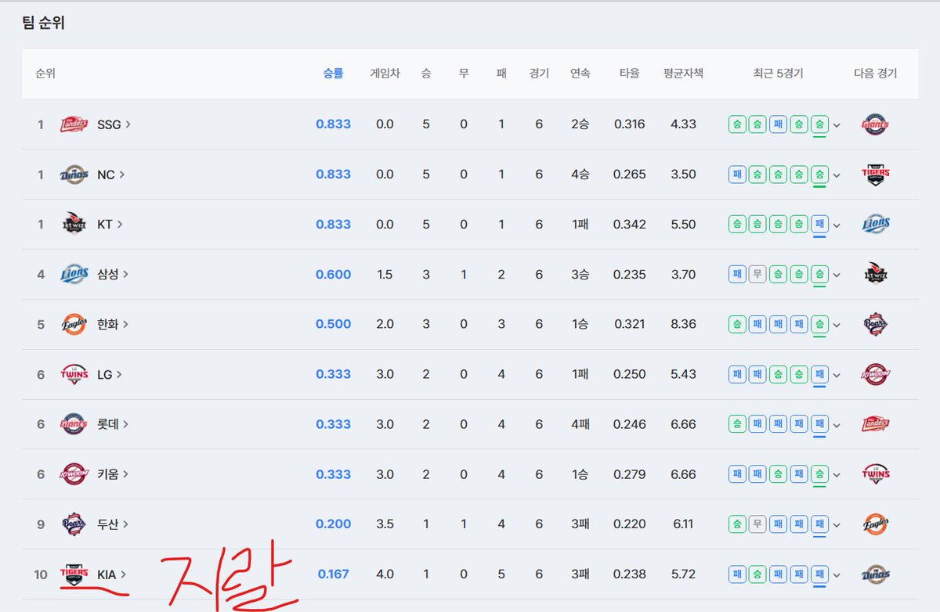Click KIA's 0.167 win rate value

(334, 574)
